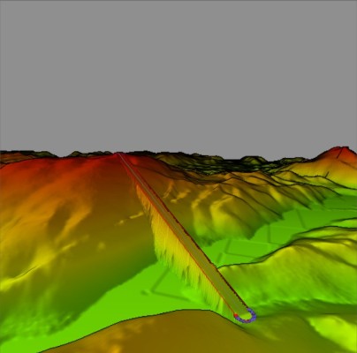Pick the top end of the strip at ridge
The width and height of the screenshot is (357, 353).
tap(119, 155)
